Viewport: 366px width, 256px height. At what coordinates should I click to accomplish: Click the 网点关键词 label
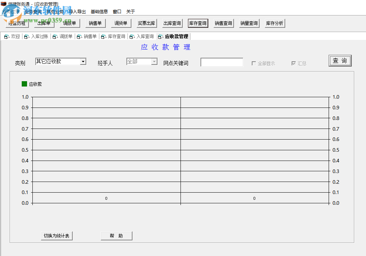(x=176, y=63)
